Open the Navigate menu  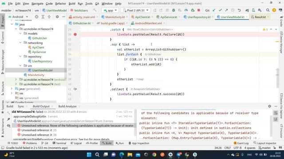37,4
